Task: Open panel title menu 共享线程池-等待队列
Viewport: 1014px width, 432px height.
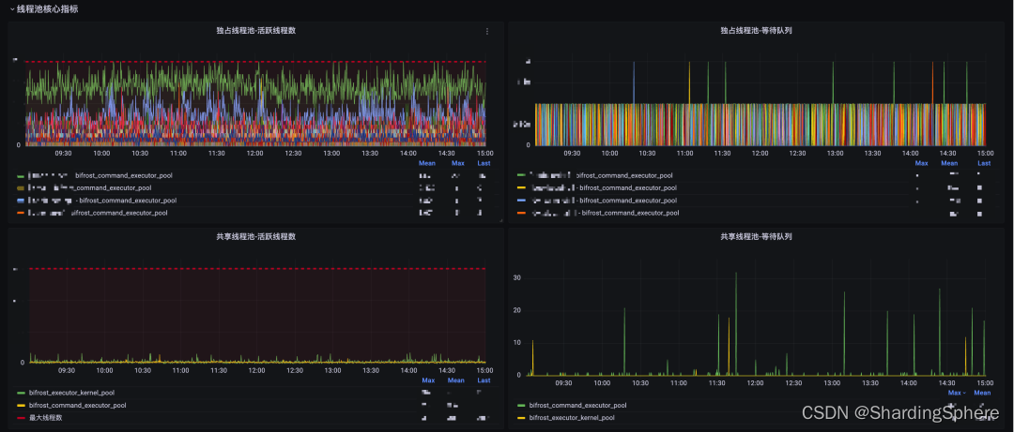Action: 756,237
